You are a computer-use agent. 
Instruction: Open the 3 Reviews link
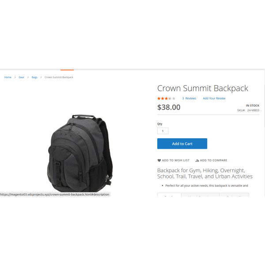pos(189,98)
